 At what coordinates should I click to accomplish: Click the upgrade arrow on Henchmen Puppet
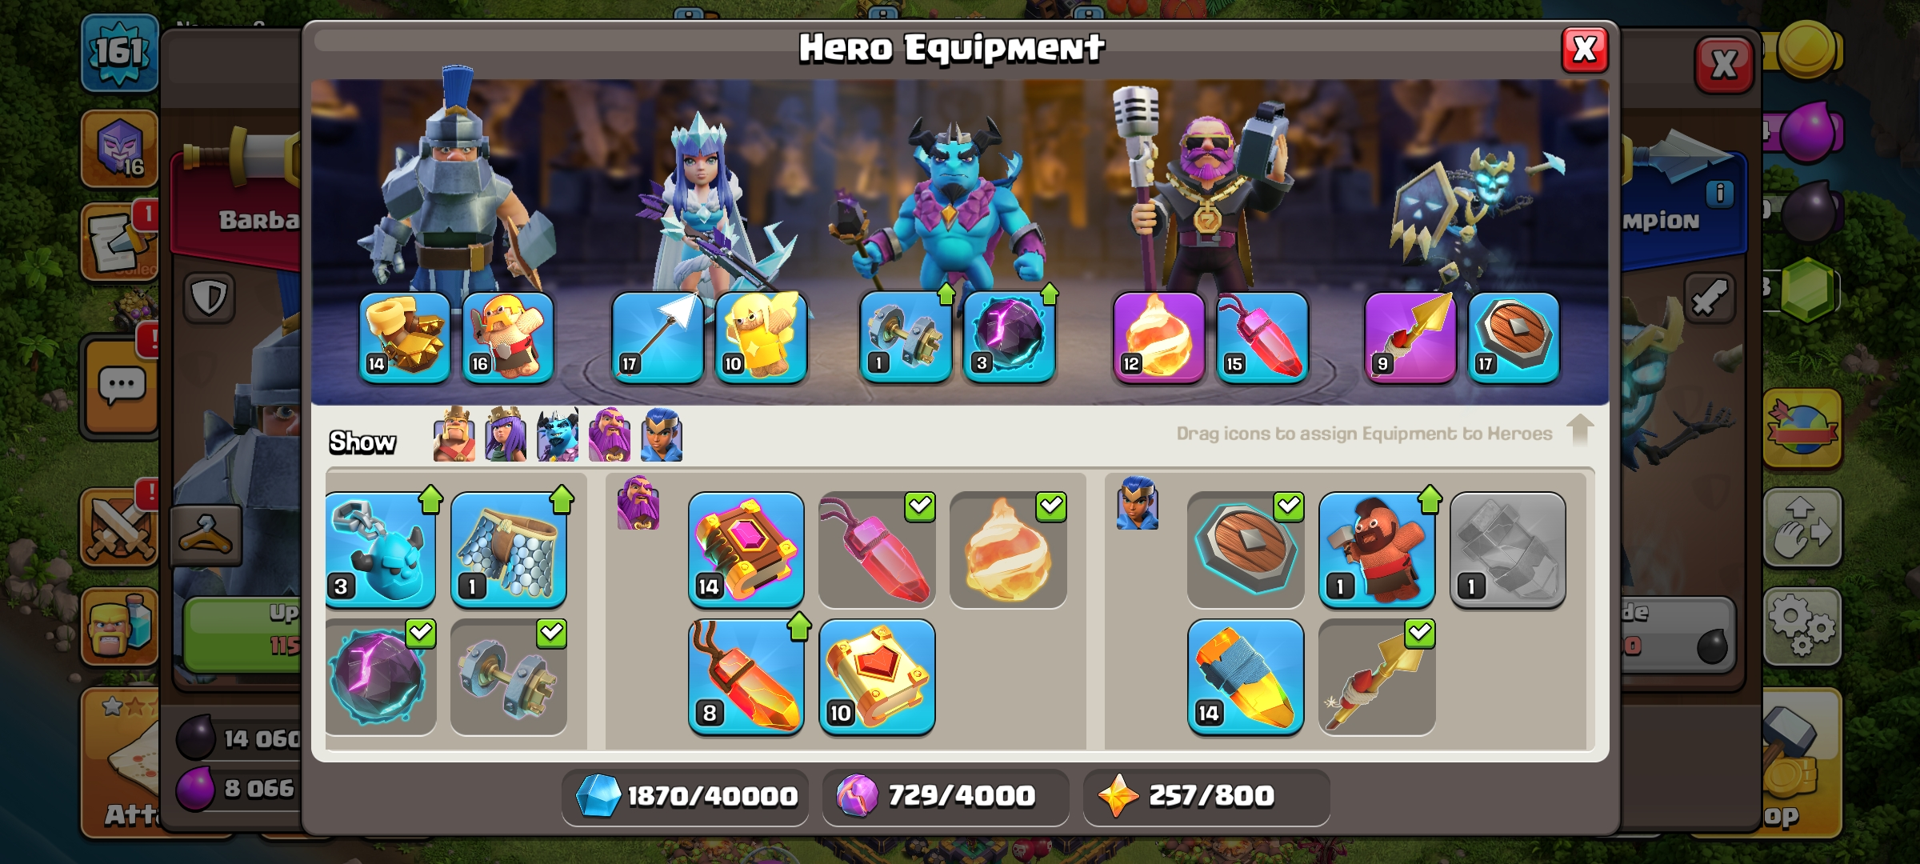tap(430, 499)
